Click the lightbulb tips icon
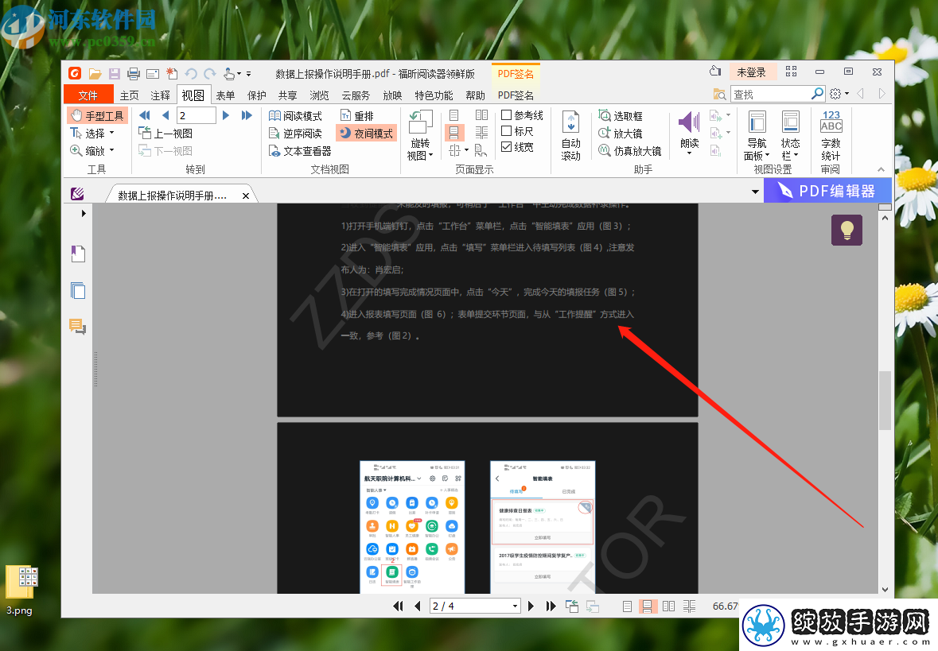 coord(847,231)
